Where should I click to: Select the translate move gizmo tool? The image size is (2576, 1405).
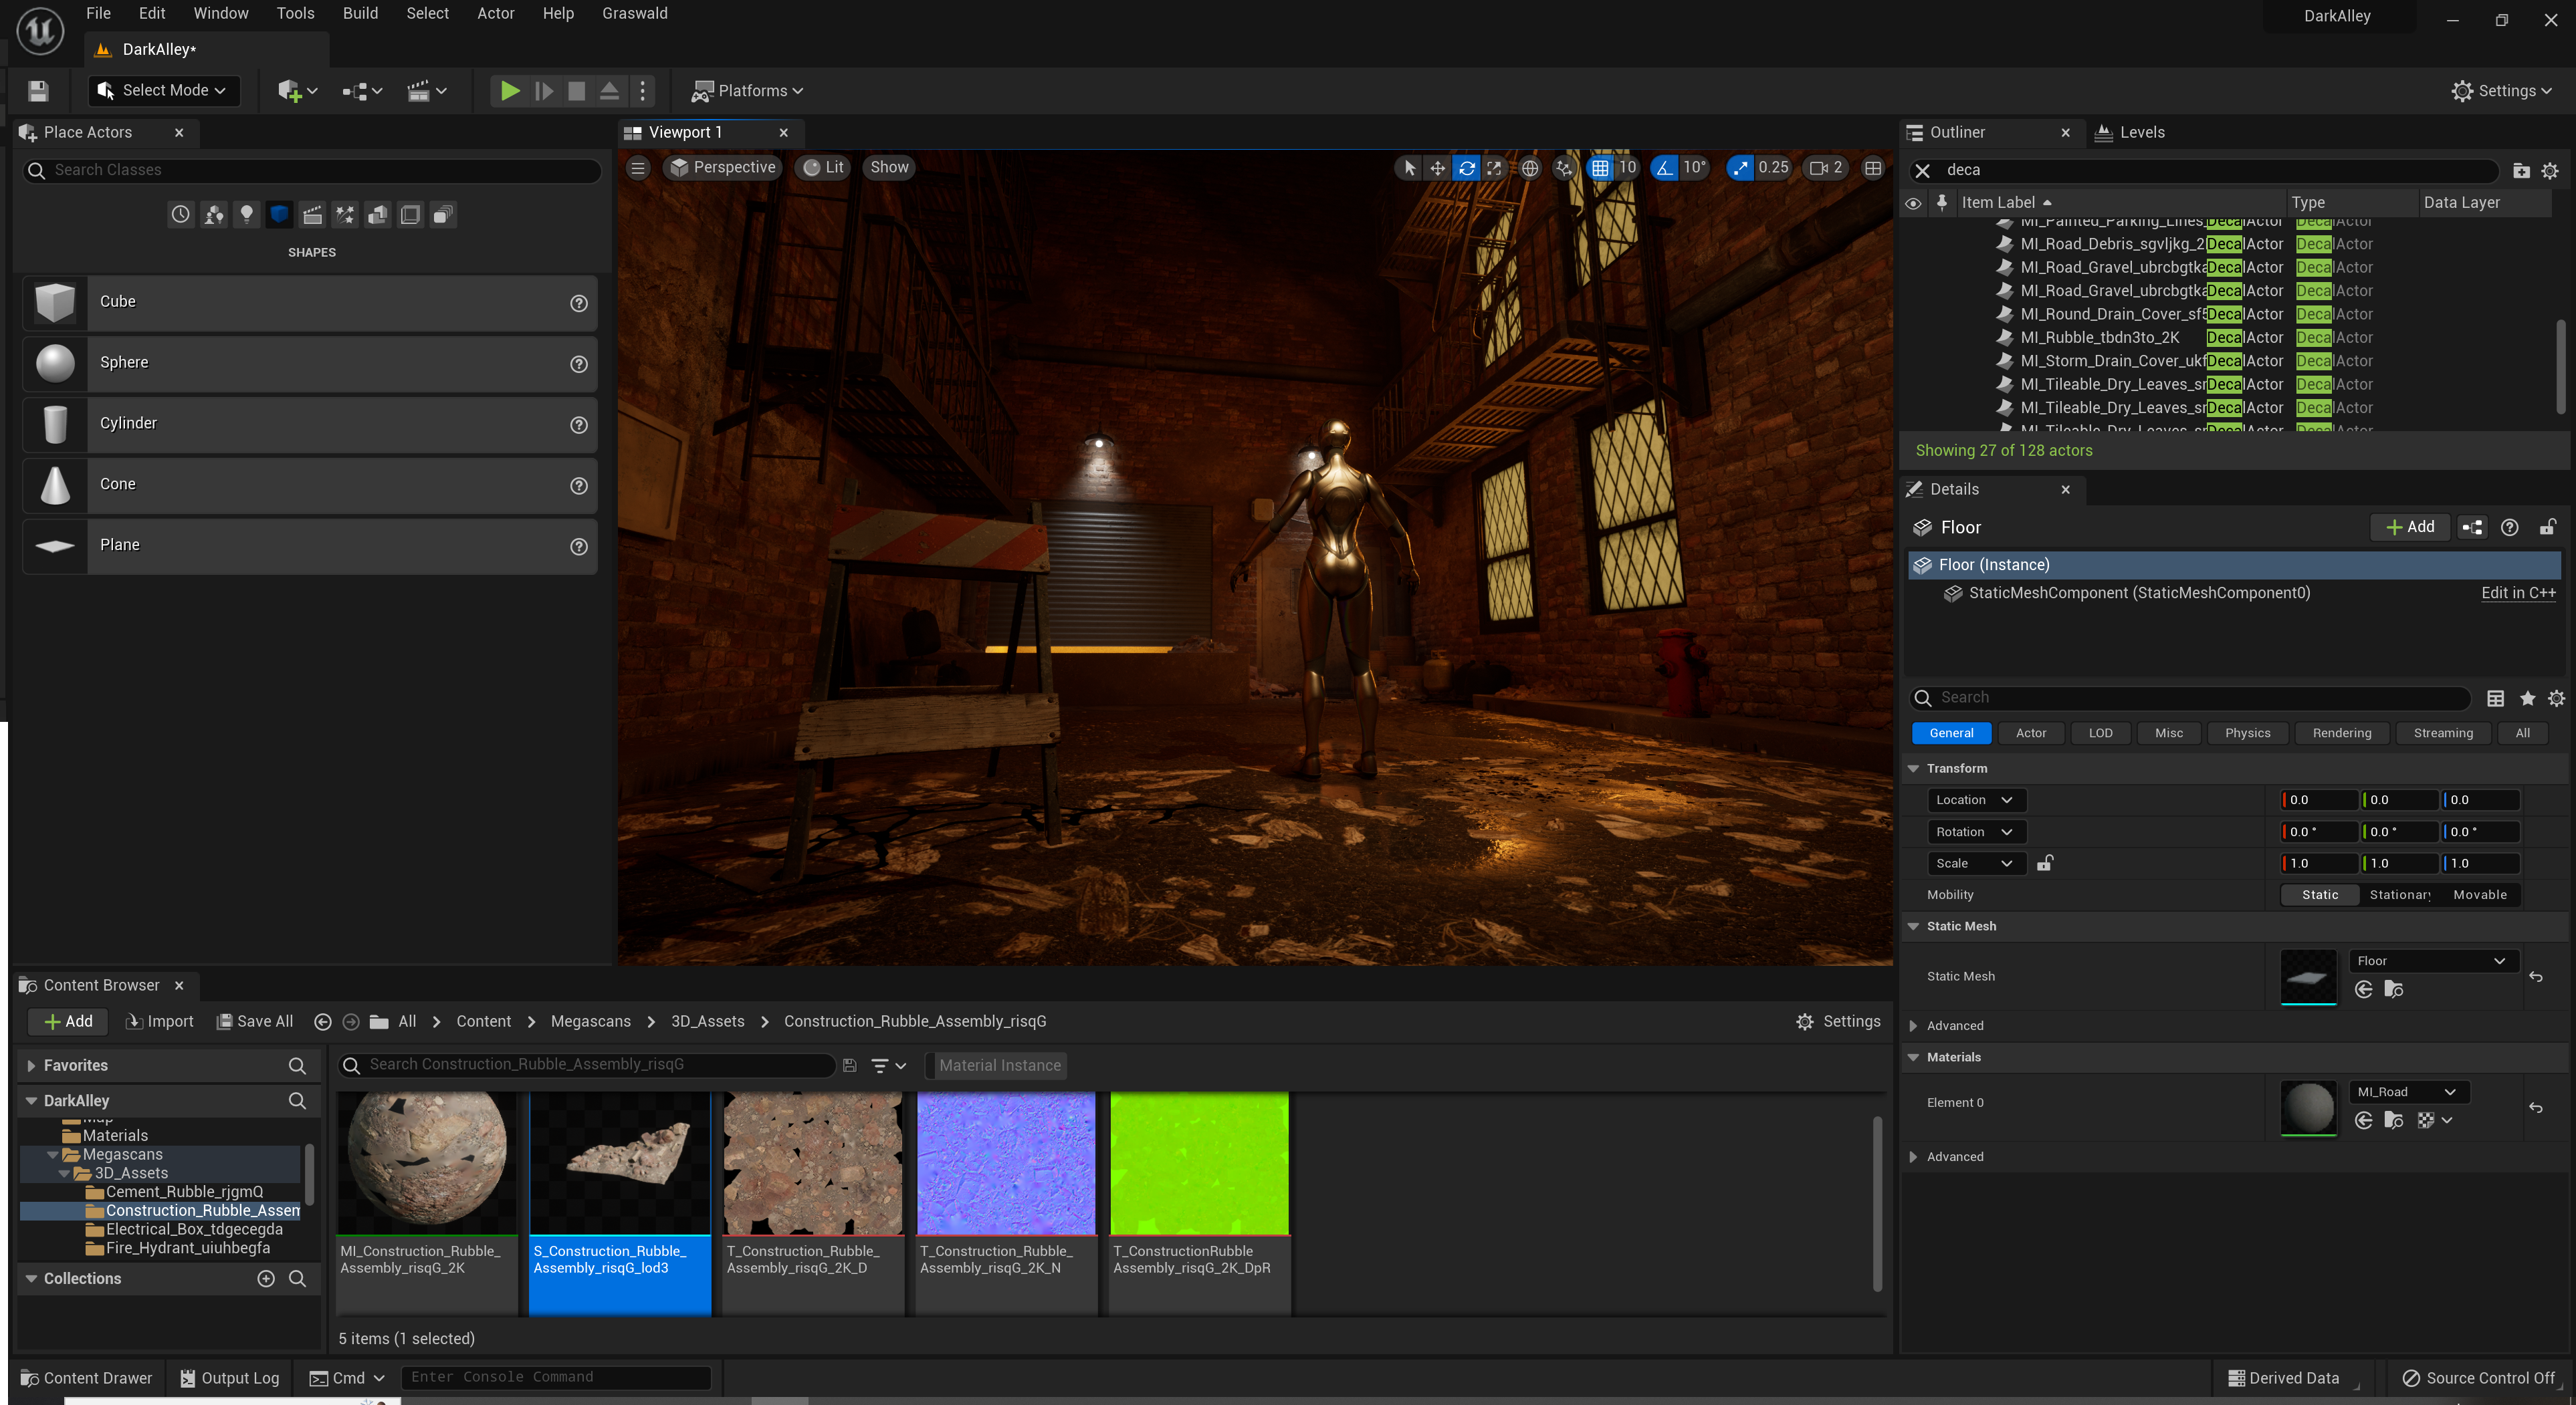click(x=1437, y=168)
